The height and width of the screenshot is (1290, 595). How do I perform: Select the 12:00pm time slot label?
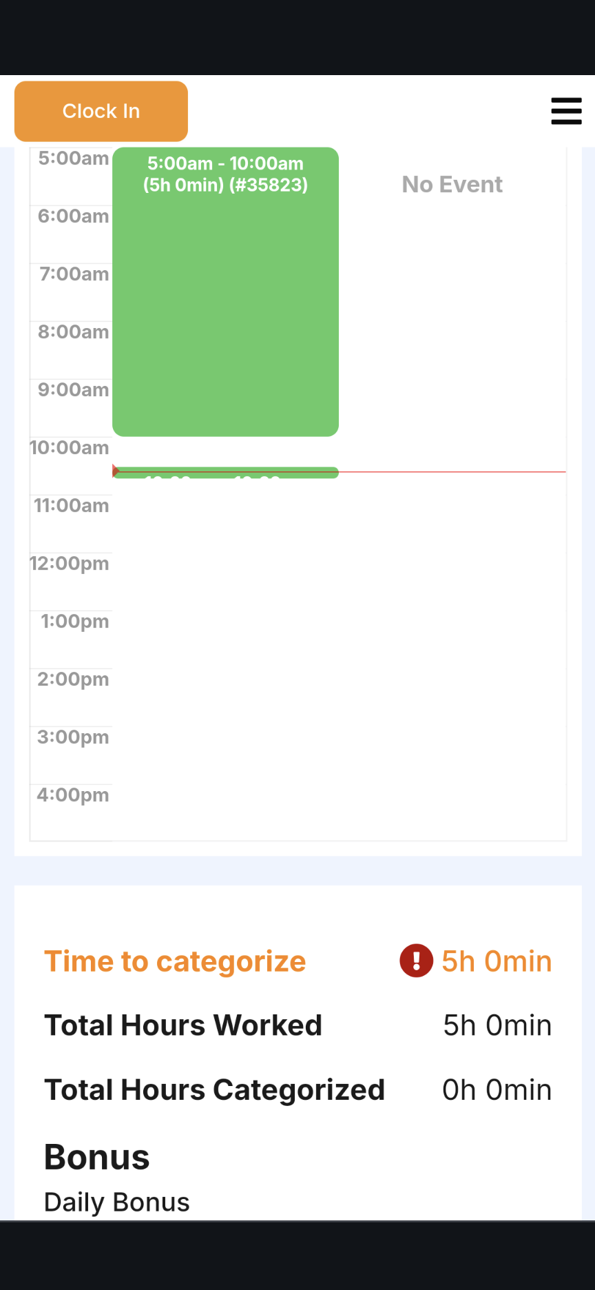70,564
